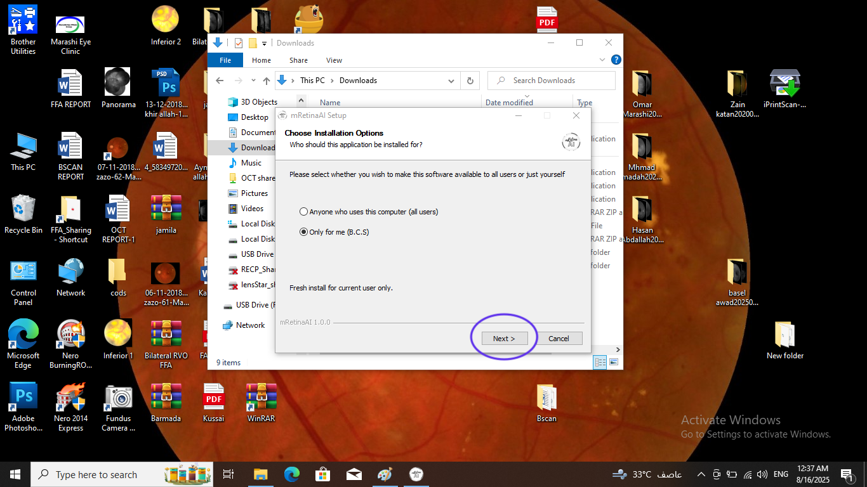867x487 pixels.
Task: Launch the WinRAR desktop icon
Action: click(261, 399)
